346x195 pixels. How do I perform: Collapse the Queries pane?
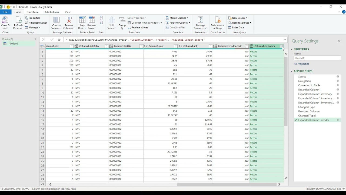click(x=35, y=39)
